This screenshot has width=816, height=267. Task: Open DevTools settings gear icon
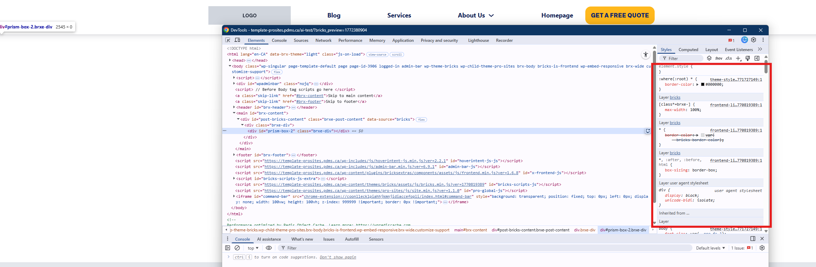pyautogui.click(x=754, y=40)
